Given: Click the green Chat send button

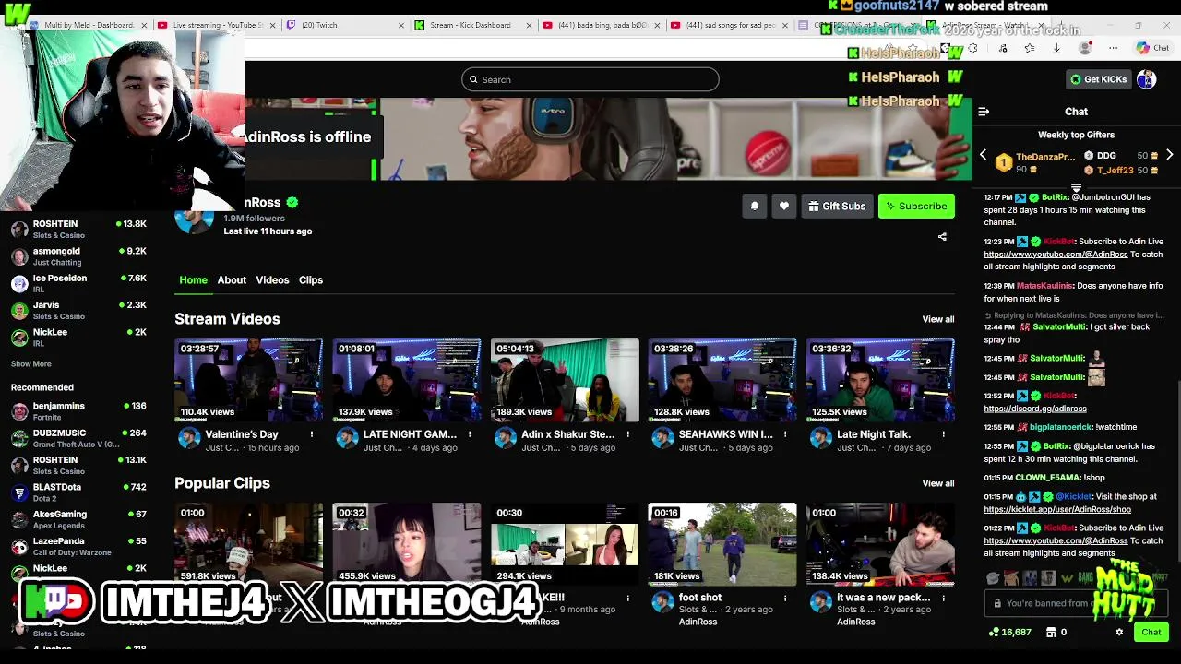Looking at the screenshot, I should coord(1151,633).
